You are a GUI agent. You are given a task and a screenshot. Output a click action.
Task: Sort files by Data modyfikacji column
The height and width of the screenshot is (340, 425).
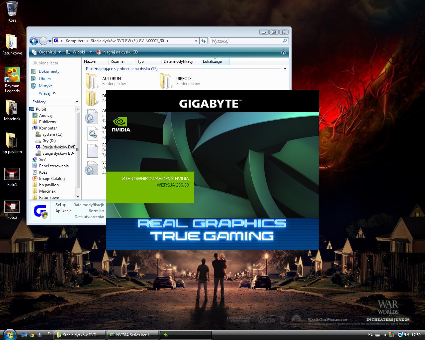[181, 61]
